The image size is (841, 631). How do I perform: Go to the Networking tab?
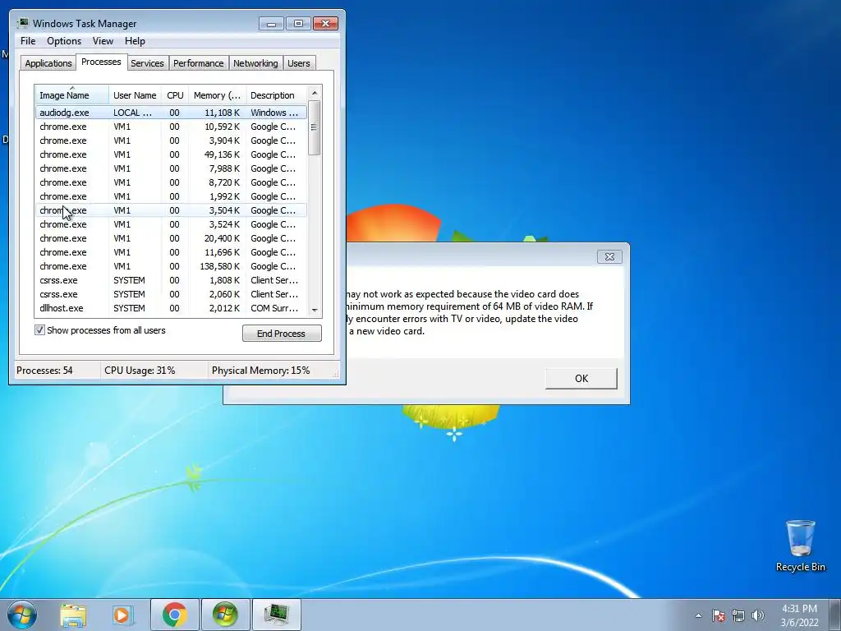pos(255,62)
